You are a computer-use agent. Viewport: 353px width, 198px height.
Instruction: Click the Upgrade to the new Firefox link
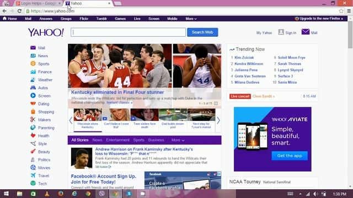click(319, 18)
